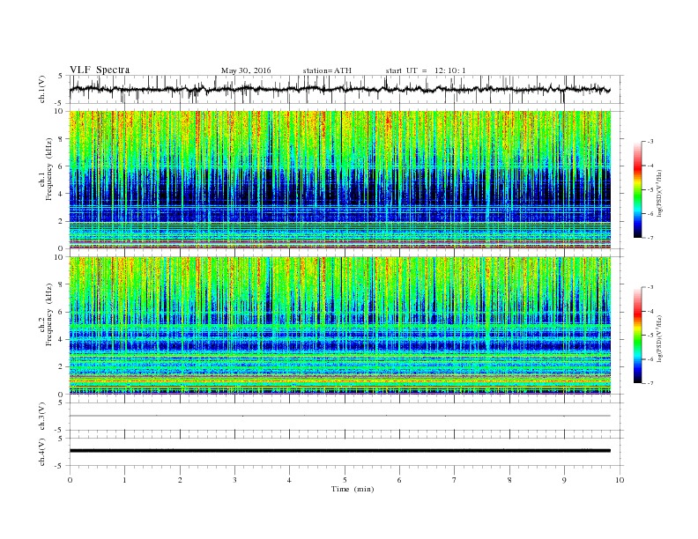Image resolution: width=698 pixels, height=539 pixels.
Task: Click the ch.1 voltage waveform trace
Action: coord(339,89)
